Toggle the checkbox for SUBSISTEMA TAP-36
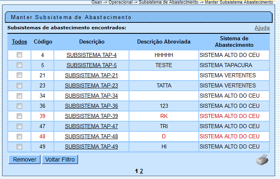Image resolution: width=280 pixels, height=179 pixels. pyautogui.click(x=19, y=106)
